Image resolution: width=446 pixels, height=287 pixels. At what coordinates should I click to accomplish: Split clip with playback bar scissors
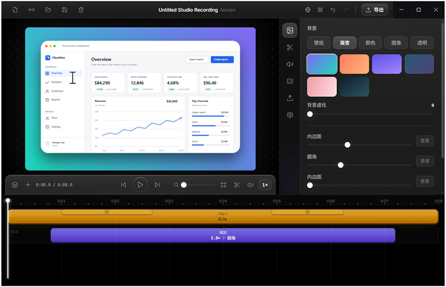[x=237, y=185]
